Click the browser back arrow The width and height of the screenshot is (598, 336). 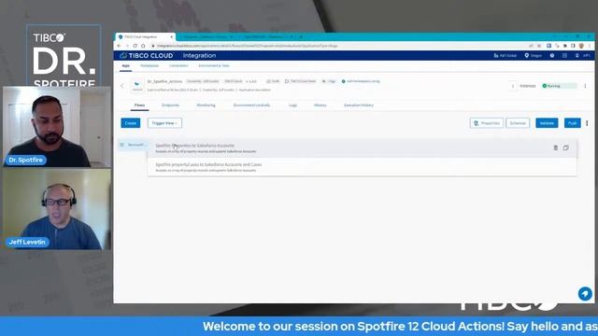pyautogui.click(x=119, y=46)
